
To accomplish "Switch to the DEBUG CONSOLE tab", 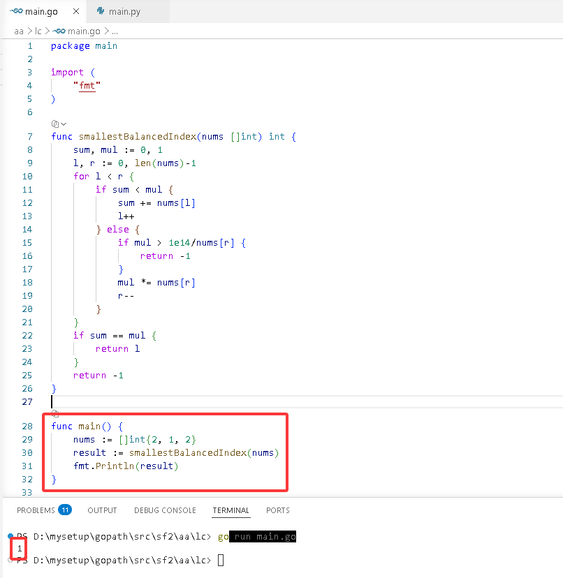I will click(165, 510).
